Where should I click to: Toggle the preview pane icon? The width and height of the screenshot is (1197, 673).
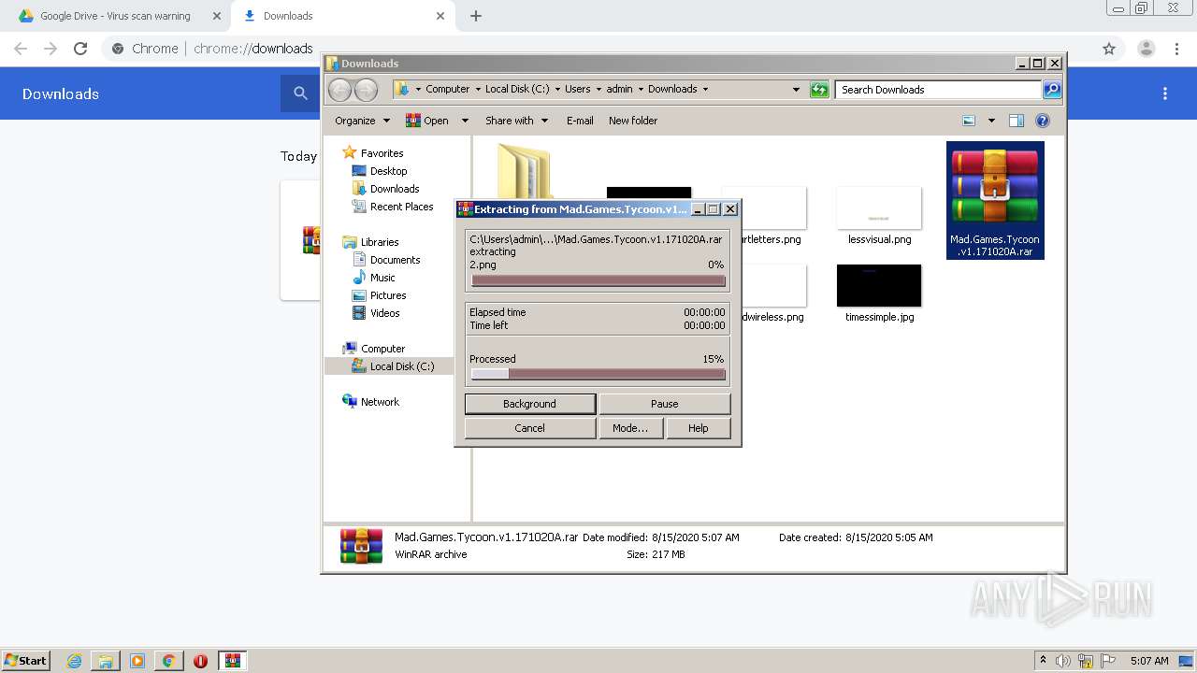coord(1017,121)
